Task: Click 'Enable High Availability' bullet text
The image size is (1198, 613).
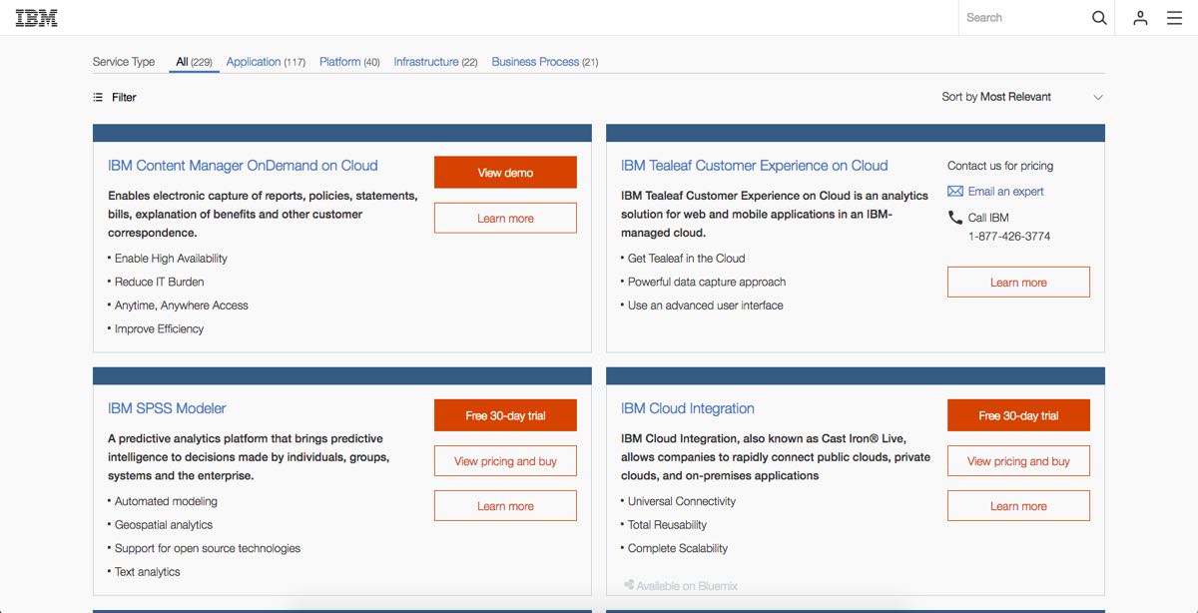Action: 171,259
